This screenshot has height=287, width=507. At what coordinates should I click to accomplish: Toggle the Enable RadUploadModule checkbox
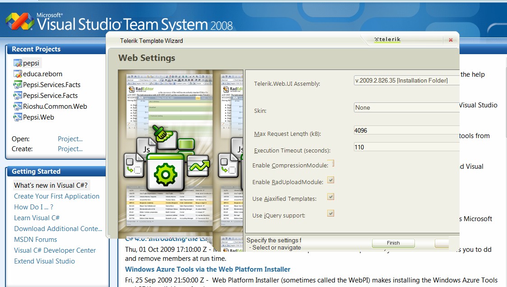point(330,180)
